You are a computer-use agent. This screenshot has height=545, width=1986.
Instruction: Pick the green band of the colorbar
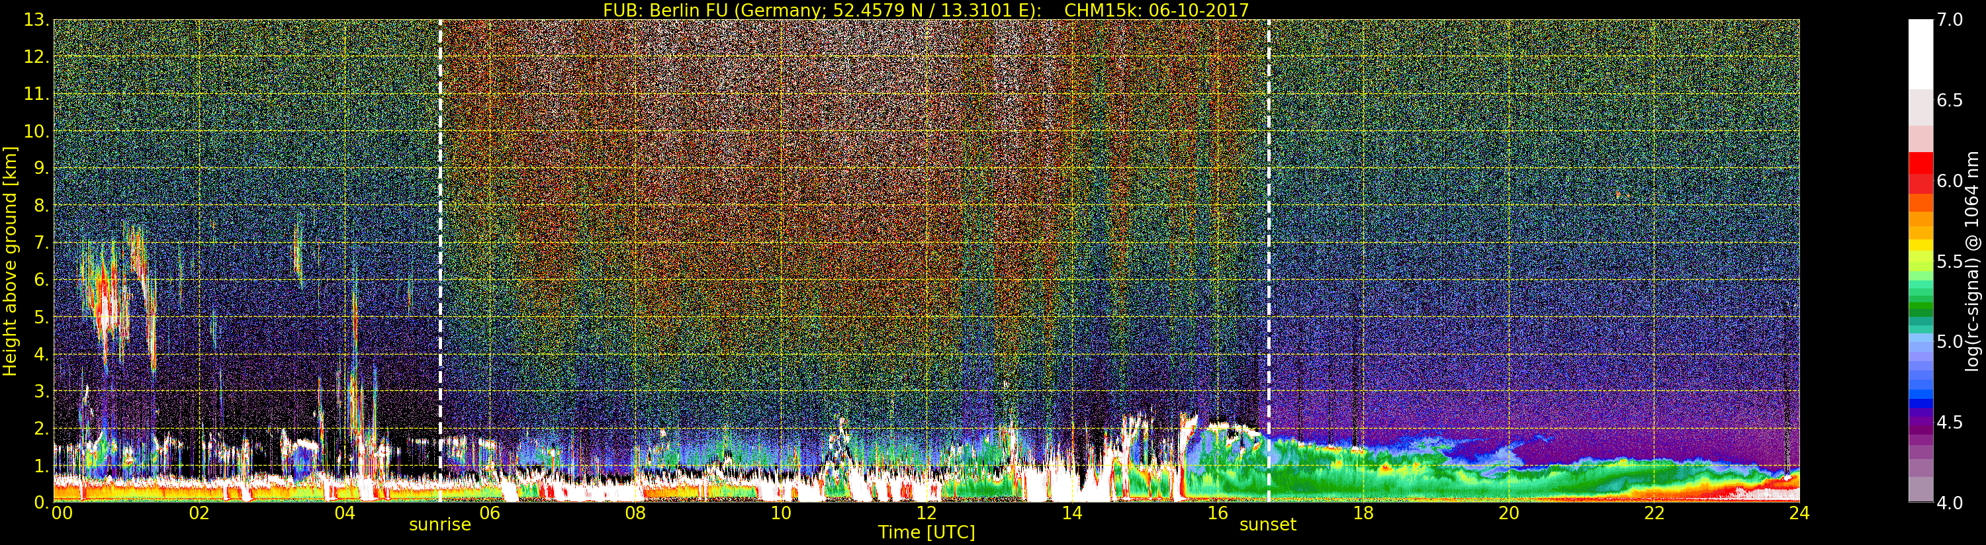(1920, 307)
